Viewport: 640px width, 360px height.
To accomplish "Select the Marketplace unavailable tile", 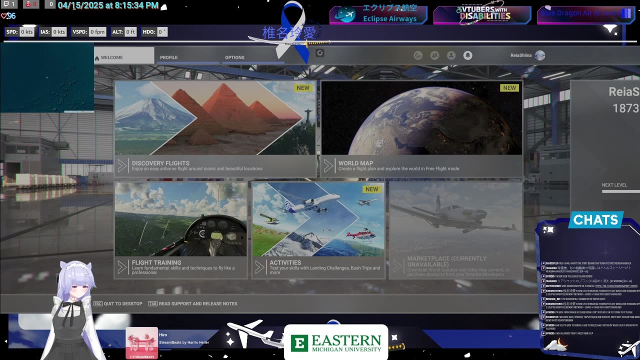I will point(455,230).
